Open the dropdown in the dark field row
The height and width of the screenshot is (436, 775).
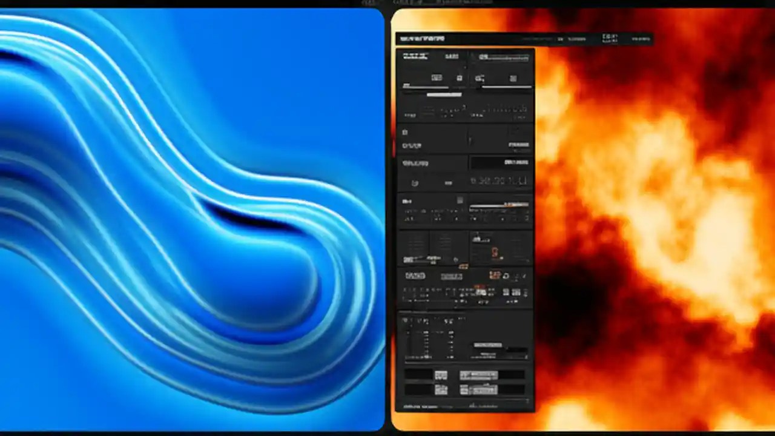click(x=500, y=162)
